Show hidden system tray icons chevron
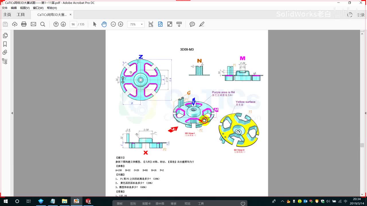 tap(282, 201)
